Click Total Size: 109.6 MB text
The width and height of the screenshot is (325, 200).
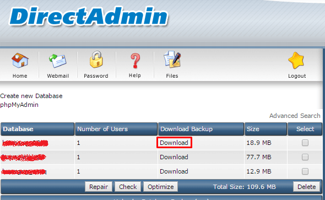point(245,187)
